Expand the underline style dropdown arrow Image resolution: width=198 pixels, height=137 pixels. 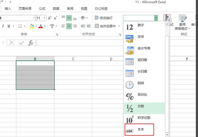point(13,26)
